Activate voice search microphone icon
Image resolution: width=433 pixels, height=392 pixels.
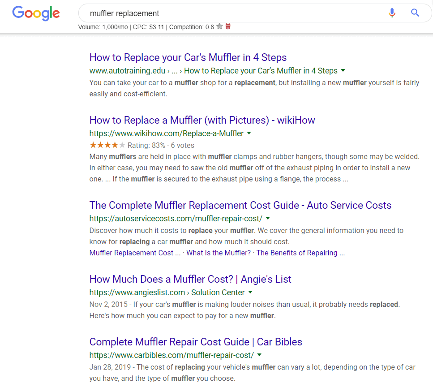[392, 13]
